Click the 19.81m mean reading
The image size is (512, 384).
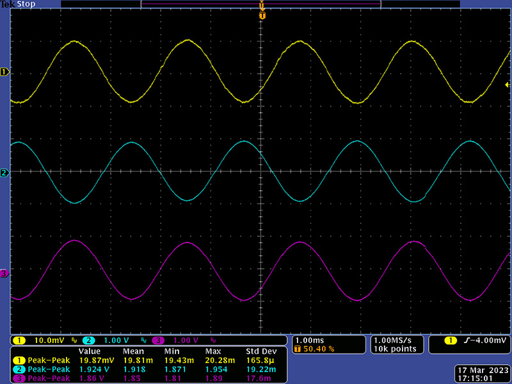tap(138, 360)
